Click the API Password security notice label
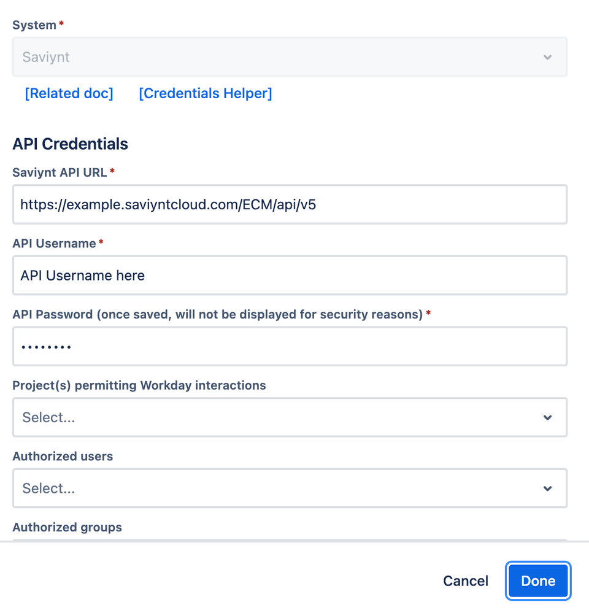Screen dimensions: 589x613 218,315
